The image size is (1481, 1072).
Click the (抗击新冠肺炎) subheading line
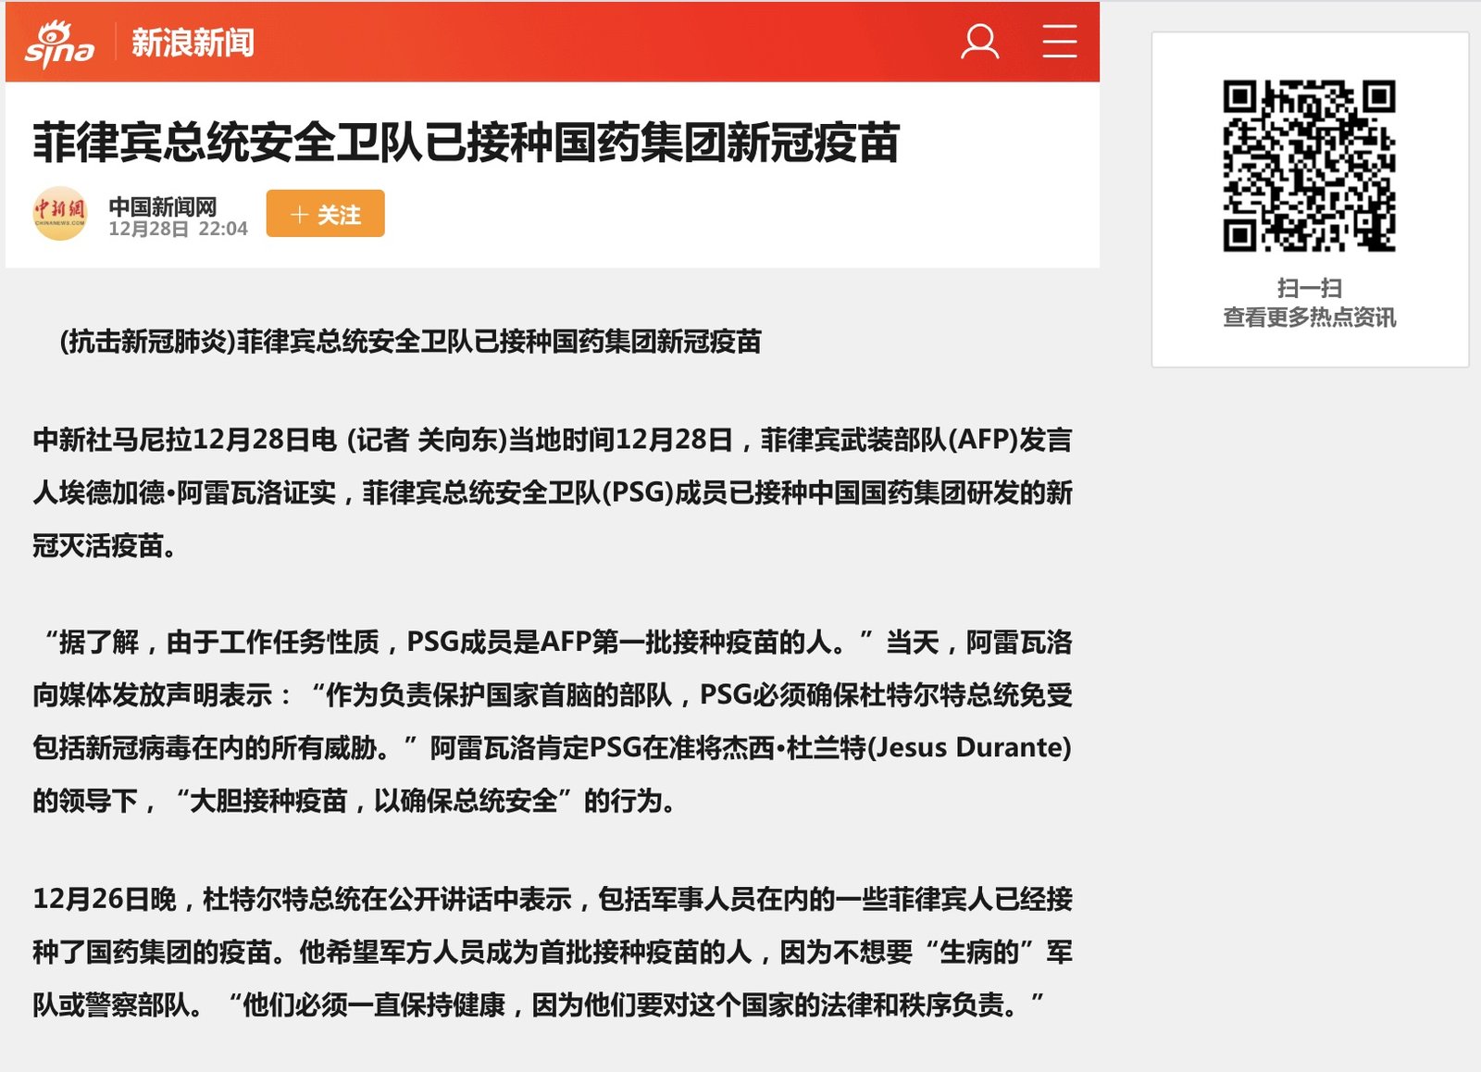point(410,342)
